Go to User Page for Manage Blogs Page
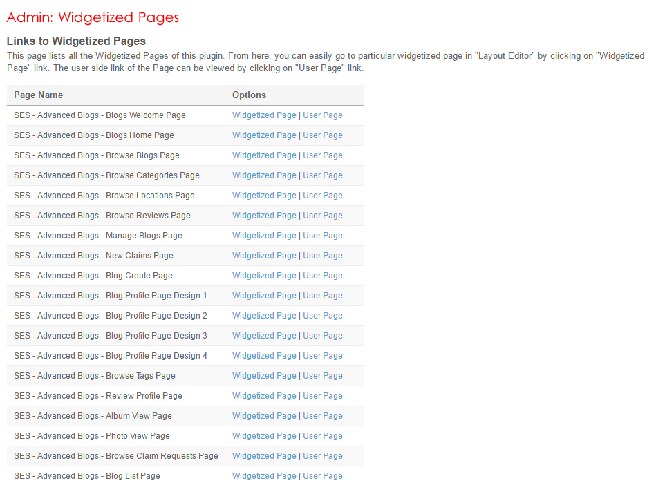The width and height of the screenshot is (656, 494). [x=322, y=236]
